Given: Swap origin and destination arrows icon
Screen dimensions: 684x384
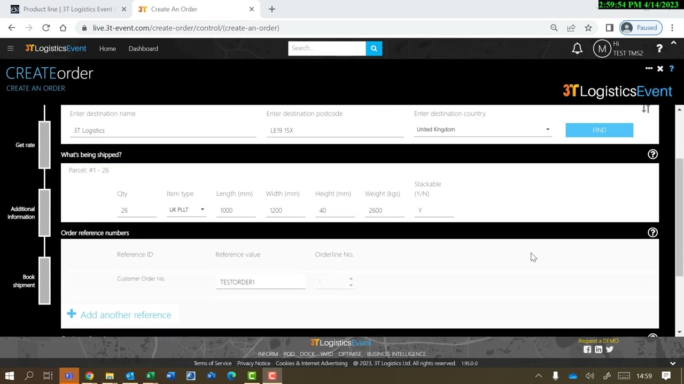Looking at the screenshot, I should (646, 109).
